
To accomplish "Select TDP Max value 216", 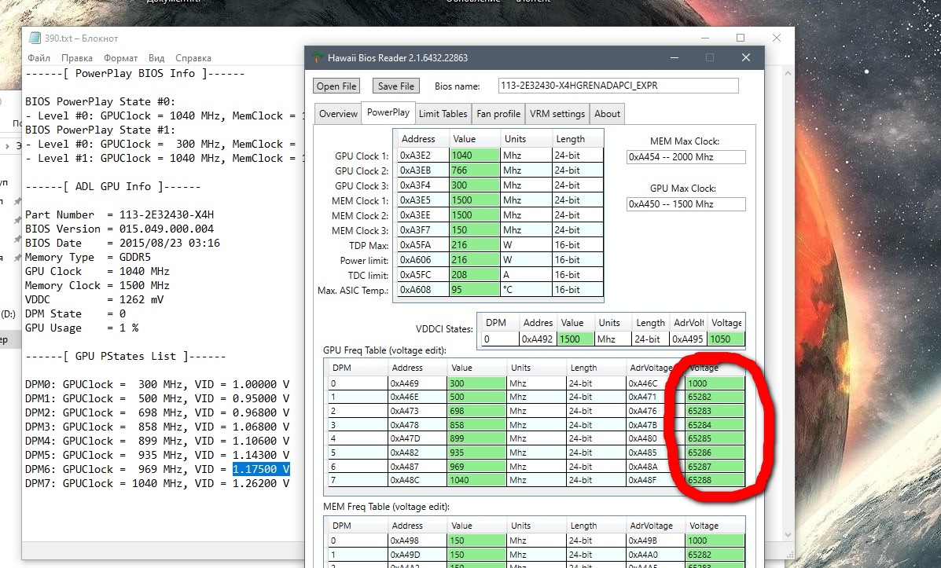I will (x=475, y=244).
